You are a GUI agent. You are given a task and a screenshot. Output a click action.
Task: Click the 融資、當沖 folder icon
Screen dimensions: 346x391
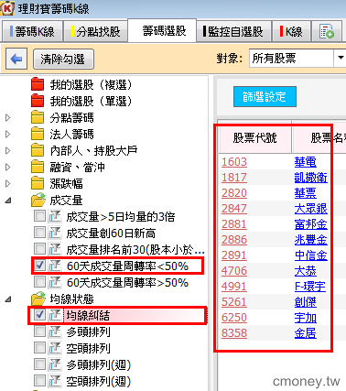click(x=38, y=167)
